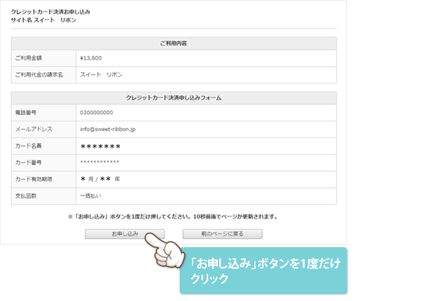This screenshot has height=301, width=428.
Task: Select the email info@sweet-ribbon.jp
Action: [x=108, y=129]
